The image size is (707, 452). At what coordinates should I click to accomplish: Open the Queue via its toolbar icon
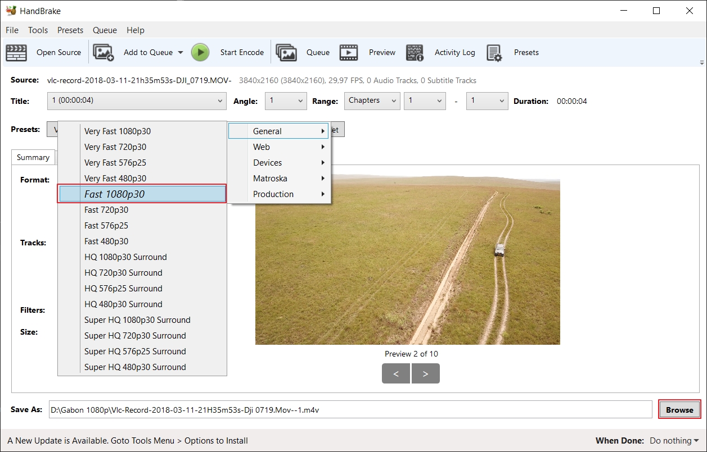(286, 52)
